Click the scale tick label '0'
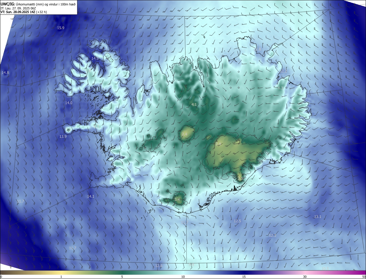Screen dimensions: 366x279 (x=1, y=277)
